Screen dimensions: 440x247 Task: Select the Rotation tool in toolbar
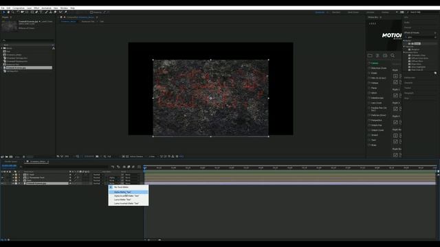18,12
